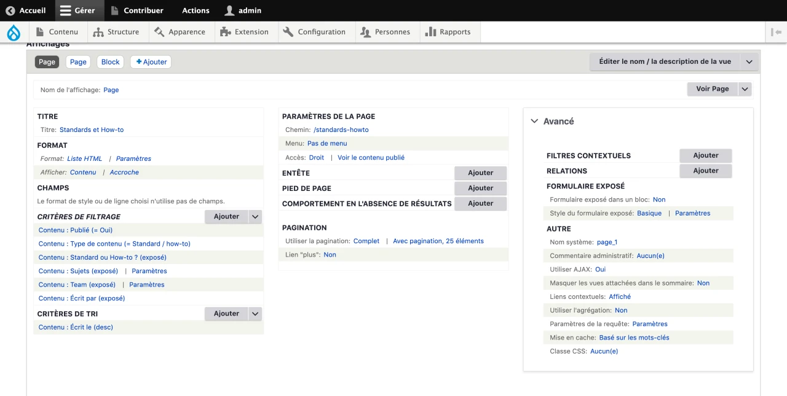Click Éditer le nom / la description de la vue
This screenshot has height=396, width=787.
tap(665, 61)
